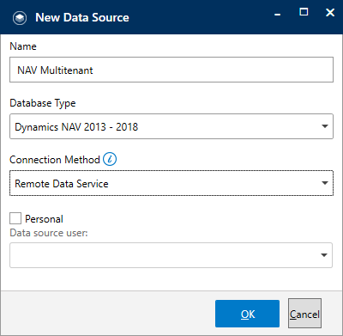Click the Database Type label

click(43, 103)
